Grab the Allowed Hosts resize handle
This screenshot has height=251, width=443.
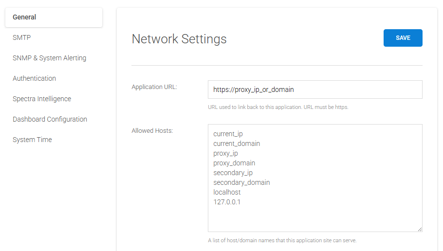(x=419, y=229)
